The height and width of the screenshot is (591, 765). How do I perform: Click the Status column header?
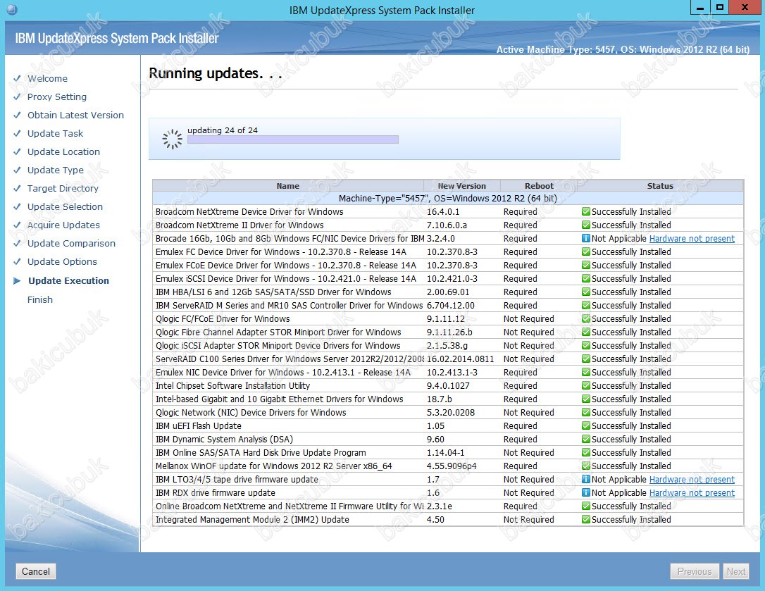(x=660, y=186)
